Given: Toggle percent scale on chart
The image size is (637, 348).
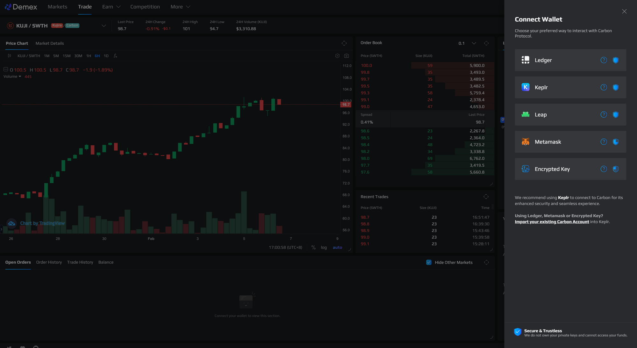Looking at the screenshot, I should coord(313,248).
